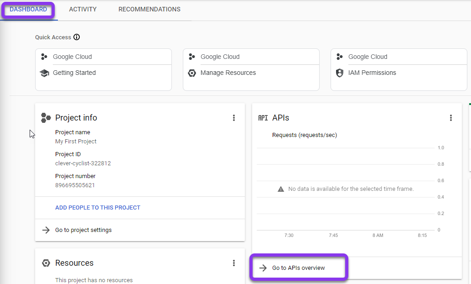
Task: Open the Activity tab
Action: coord(83,9)
